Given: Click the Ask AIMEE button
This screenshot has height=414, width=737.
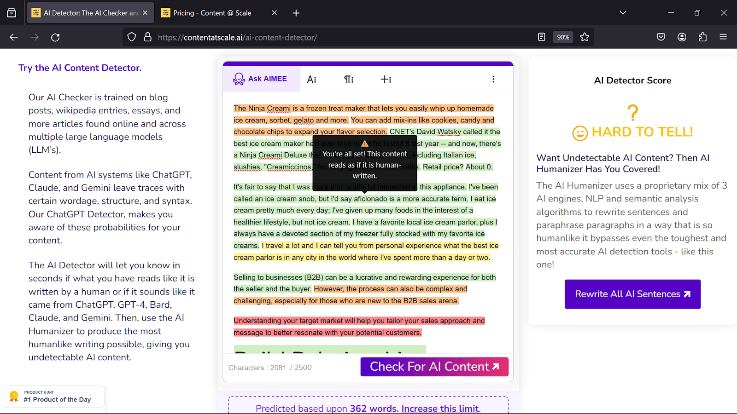Looking at the screenshot, I should [x=261, y=79].
